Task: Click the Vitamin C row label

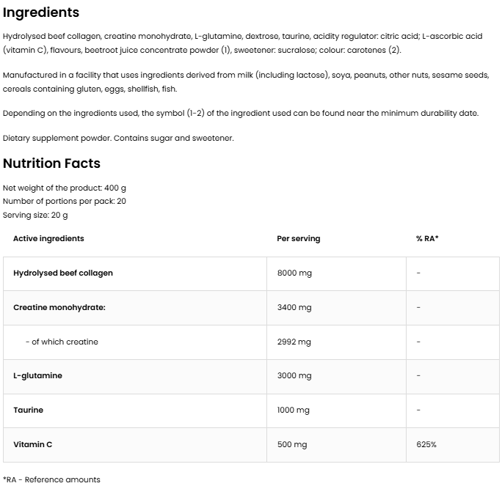Action: pyautogui.click(x=32, y=444)
